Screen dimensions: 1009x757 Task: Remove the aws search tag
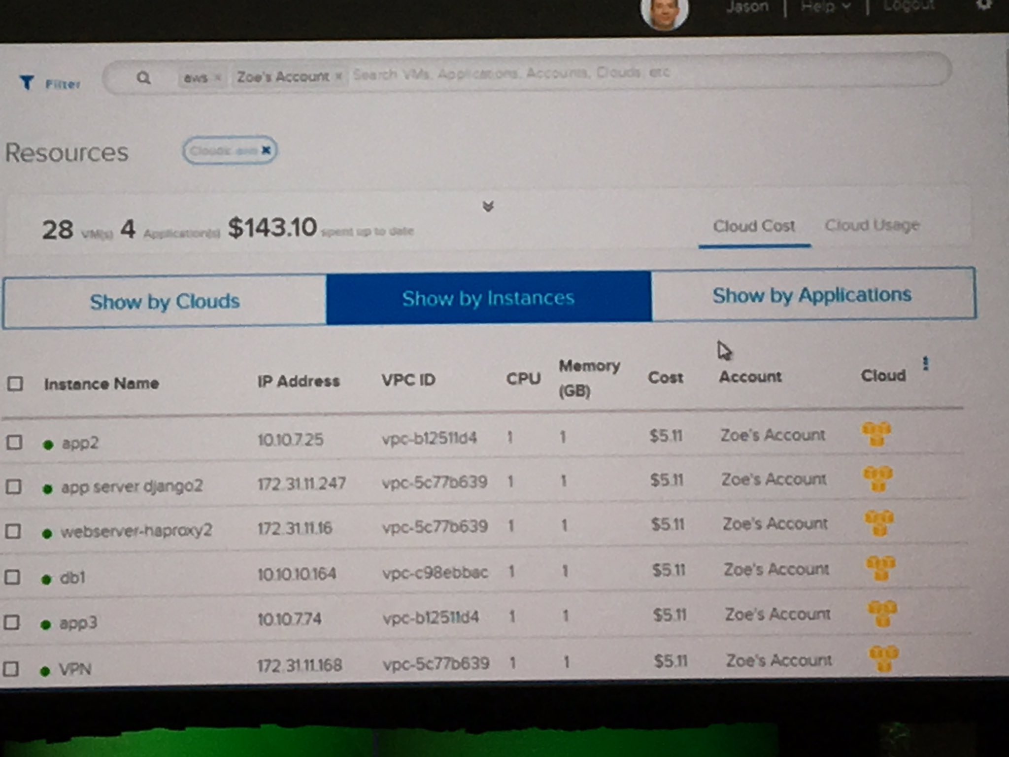tap(218, 77)
